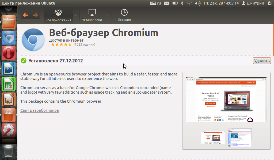Viewport: 274px width, 160px height.
Task: Click the Удалить (Remove) button
Action: point(262,61)
